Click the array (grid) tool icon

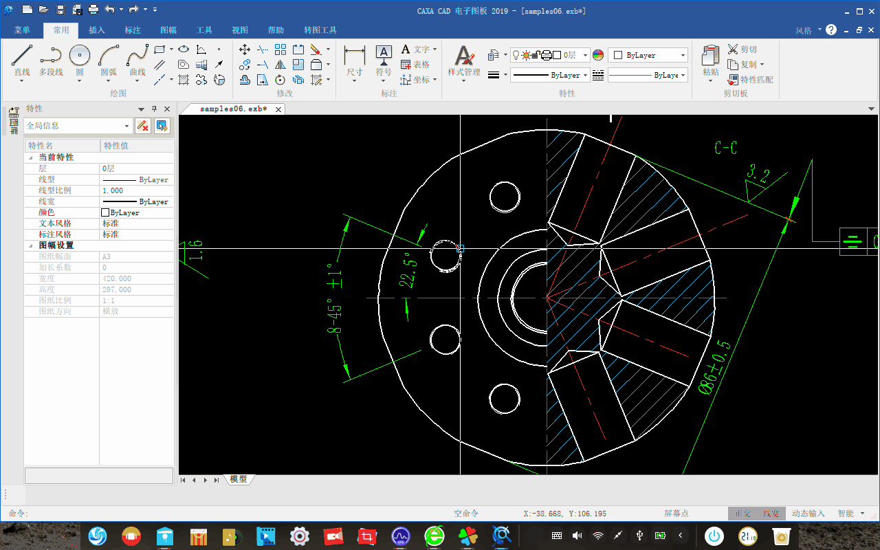[x=280, y=49]
